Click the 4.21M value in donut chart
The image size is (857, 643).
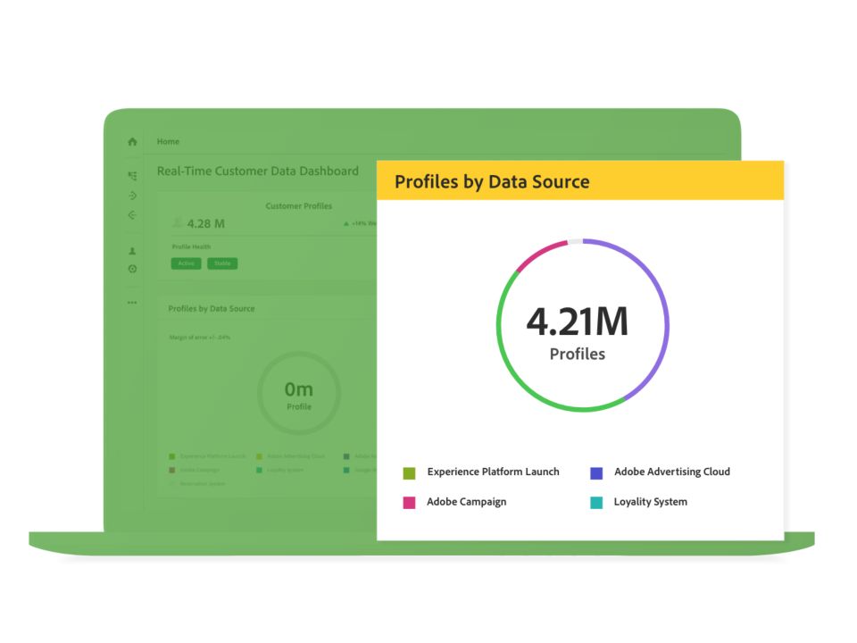coord(578,321)
